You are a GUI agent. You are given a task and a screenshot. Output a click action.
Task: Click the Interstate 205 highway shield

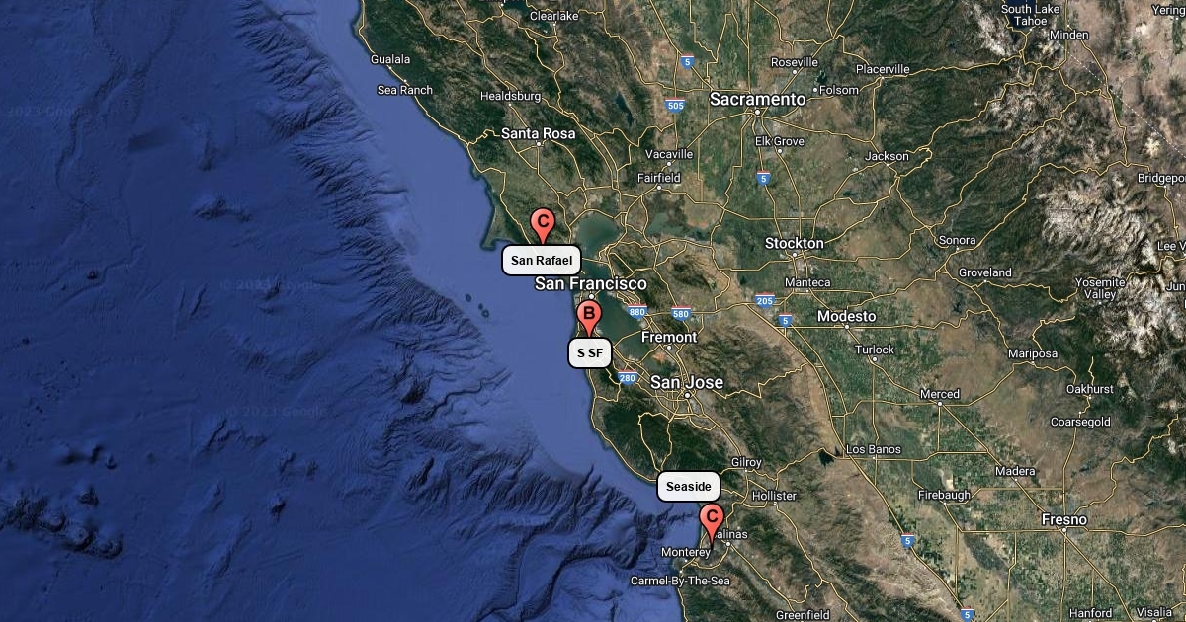coord(764,300)
